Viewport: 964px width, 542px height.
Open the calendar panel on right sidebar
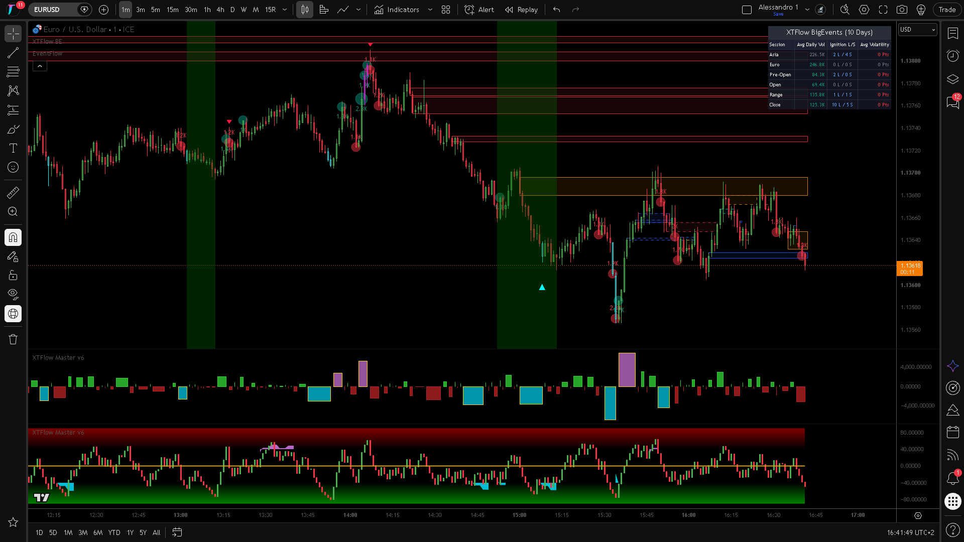(952, 432)
